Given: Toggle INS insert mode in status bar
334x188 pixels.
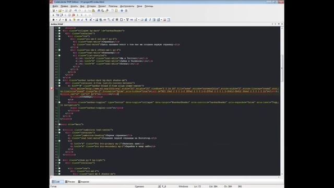Looking at the screenshot, I should 240,186.
